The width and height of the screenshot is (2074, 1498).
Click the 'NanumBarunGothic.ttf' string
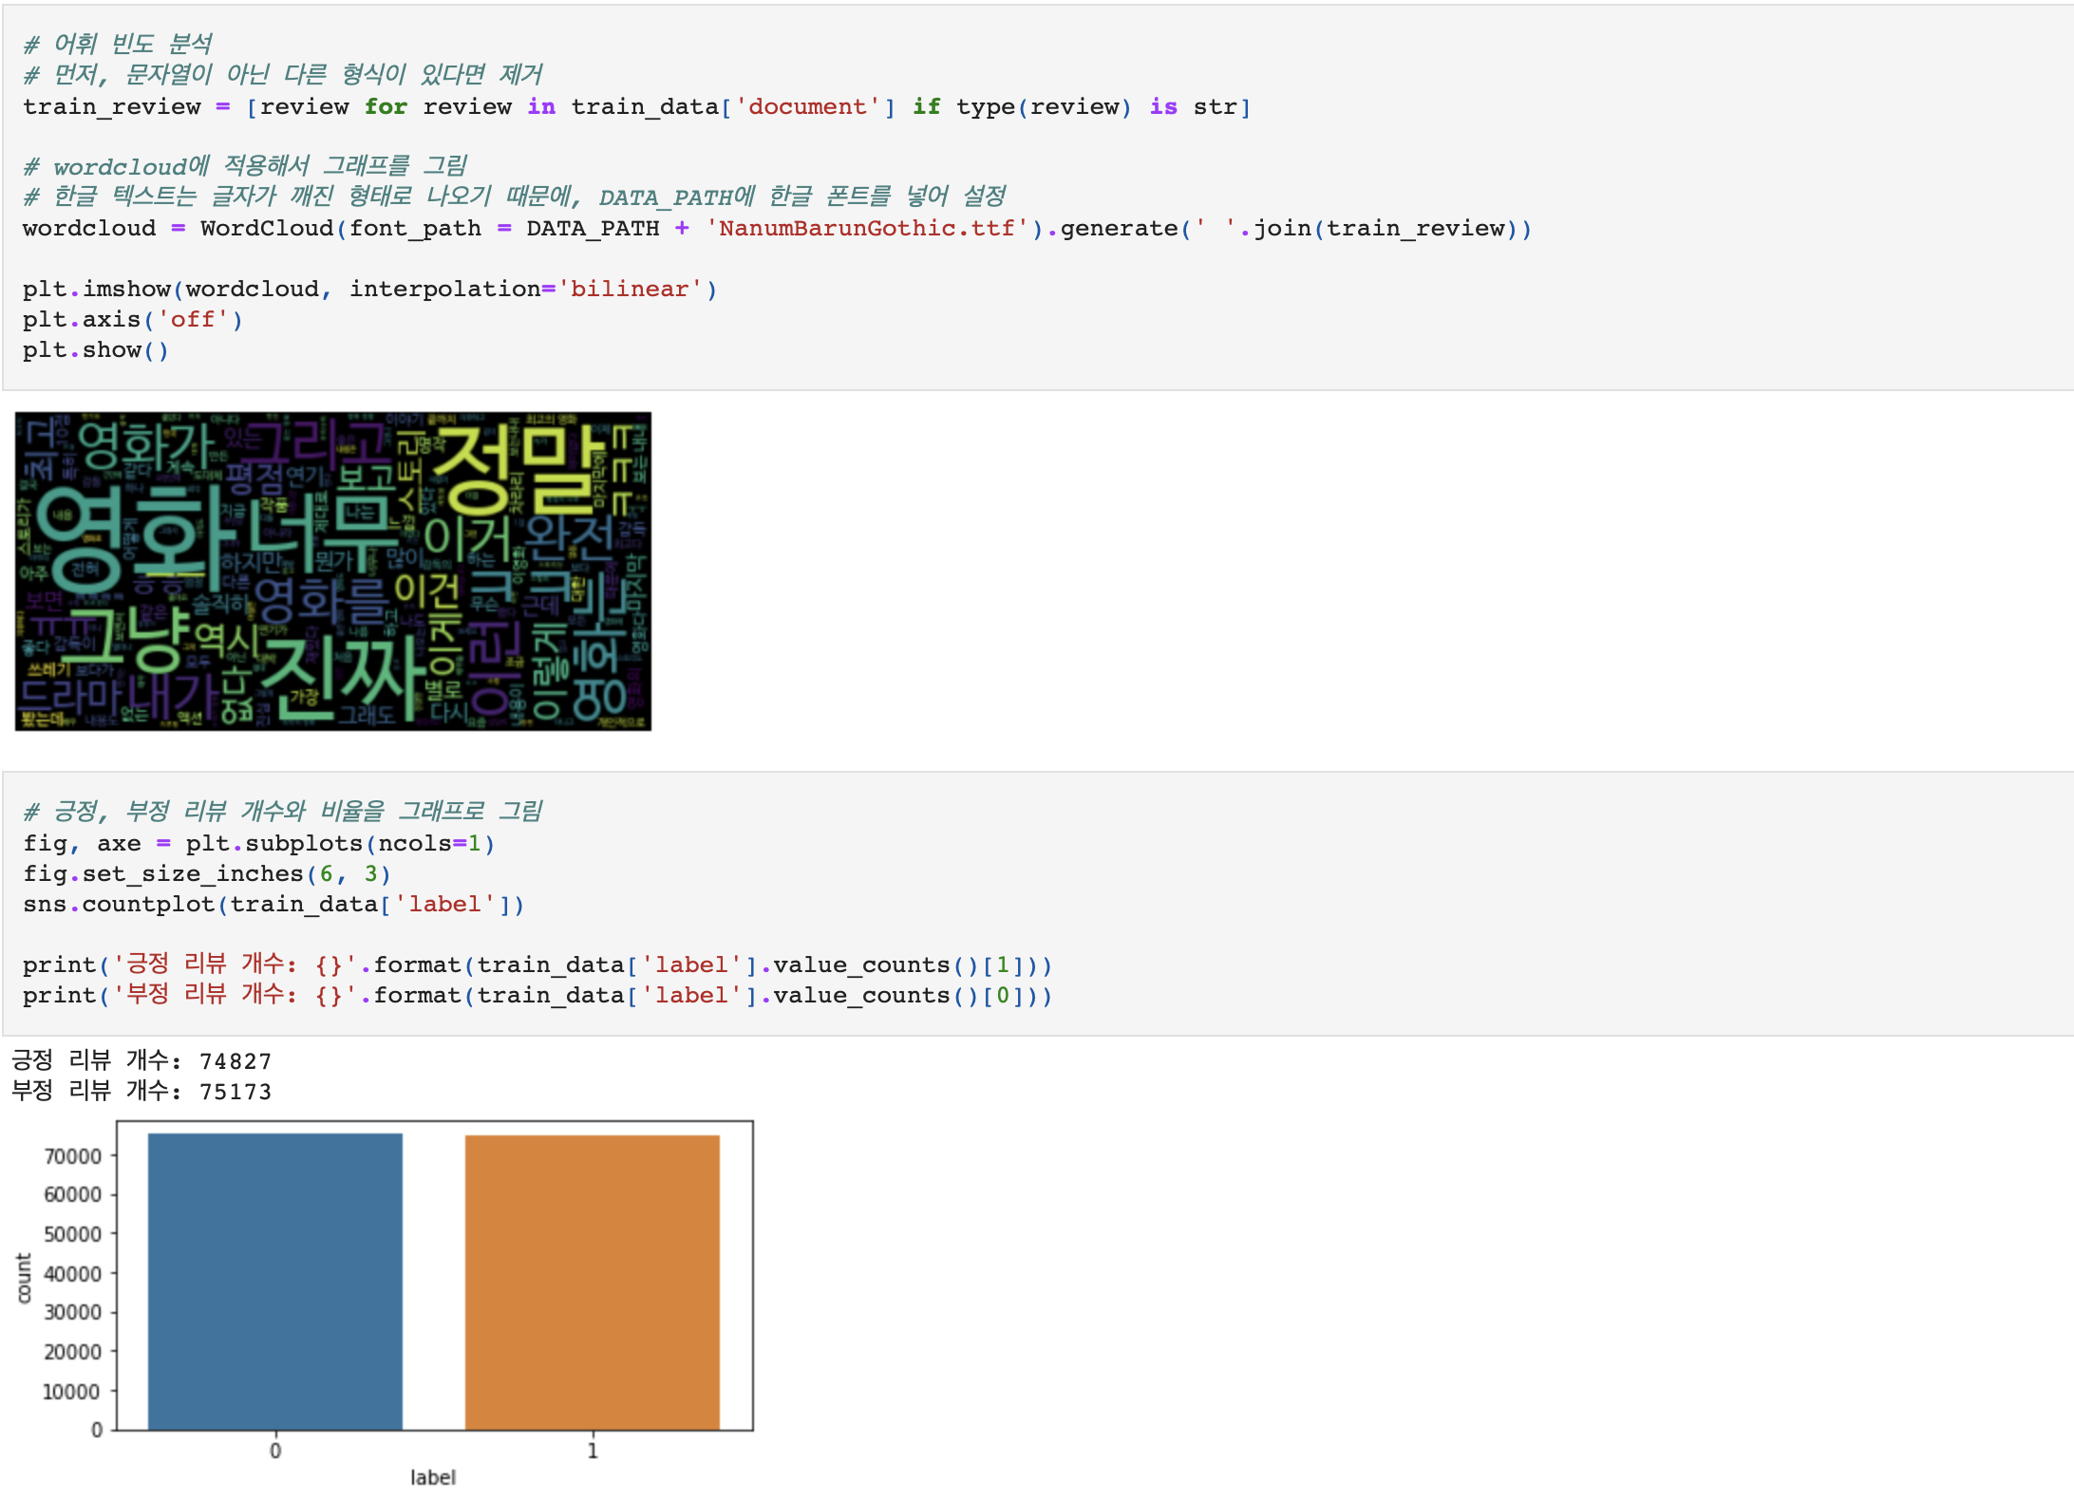[866, 229]
